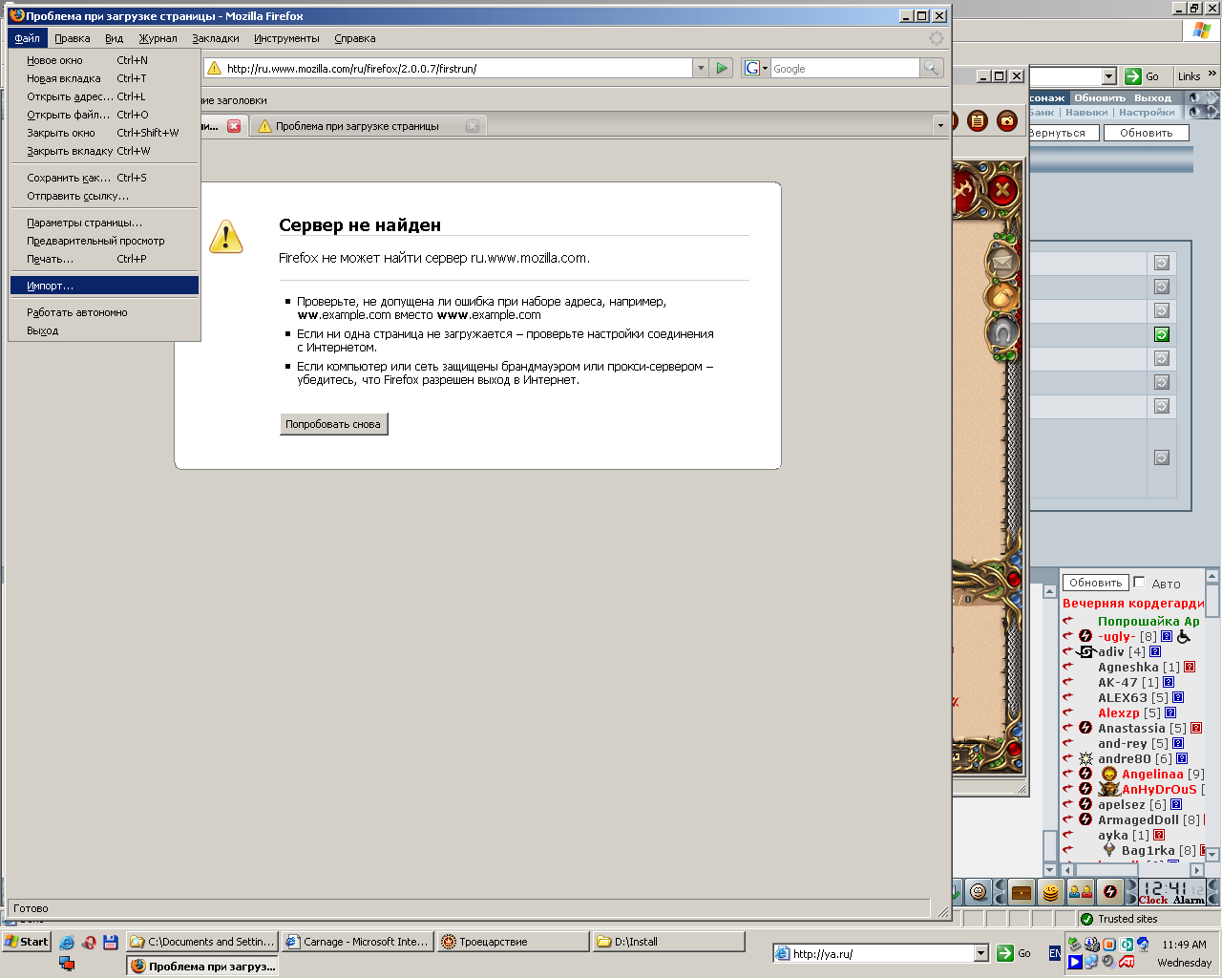Click the Internet Explorer quick launch icon
The image size is (1222, 978).
pos(67,942)
